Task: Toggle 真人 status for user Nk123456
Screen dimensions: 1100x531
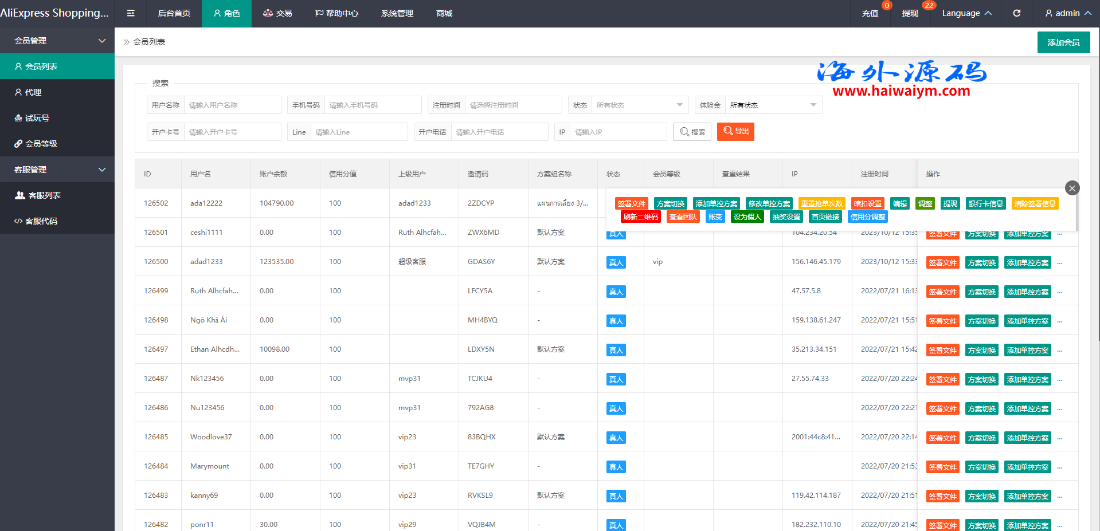Action: click(616, 379)
